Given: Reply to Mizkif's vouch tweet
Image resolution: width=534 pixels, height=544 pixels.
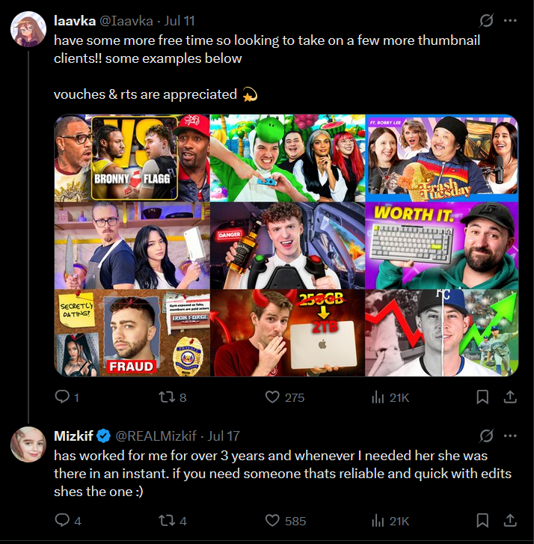Looking at the screenshot, I should click(62, 520).
